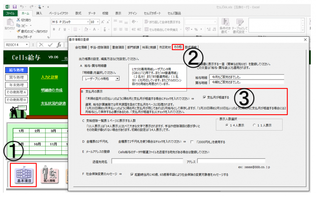
Task: Switch to the 会社情報 tab
Action: (x=81, y=48)
